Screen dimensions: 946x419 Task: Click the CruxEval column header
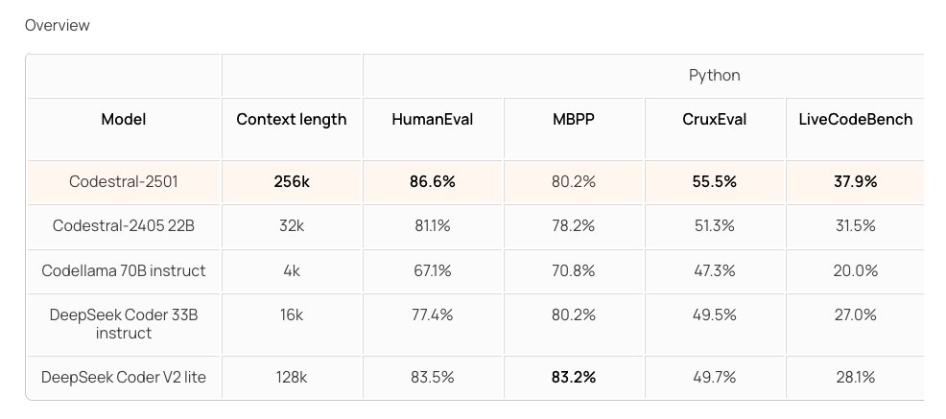[x=715, y=119]
